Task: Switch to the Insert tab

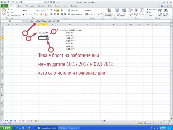Action: click(20, 6)
